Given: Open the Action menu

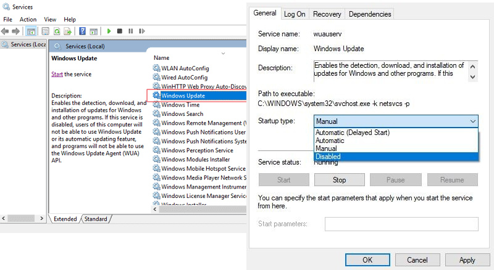Looking at the screenshot, I should pos(28,20).
